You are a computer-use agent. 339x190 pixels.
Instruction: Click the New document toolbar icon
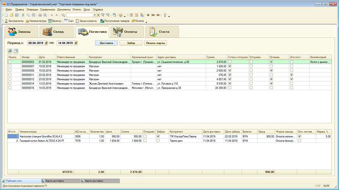(7, 15)
